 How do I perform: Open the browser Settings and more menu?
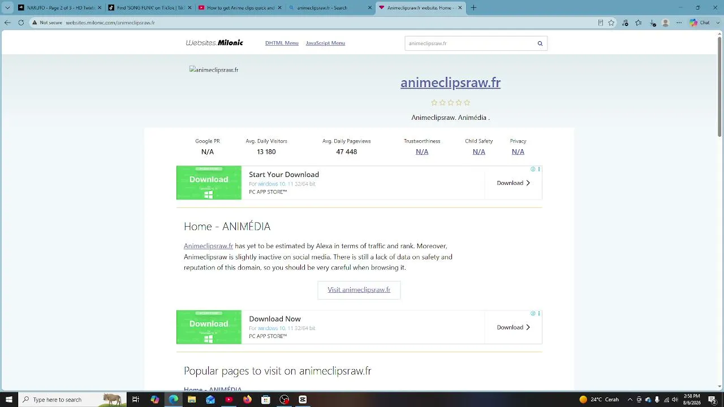(679, 23)
